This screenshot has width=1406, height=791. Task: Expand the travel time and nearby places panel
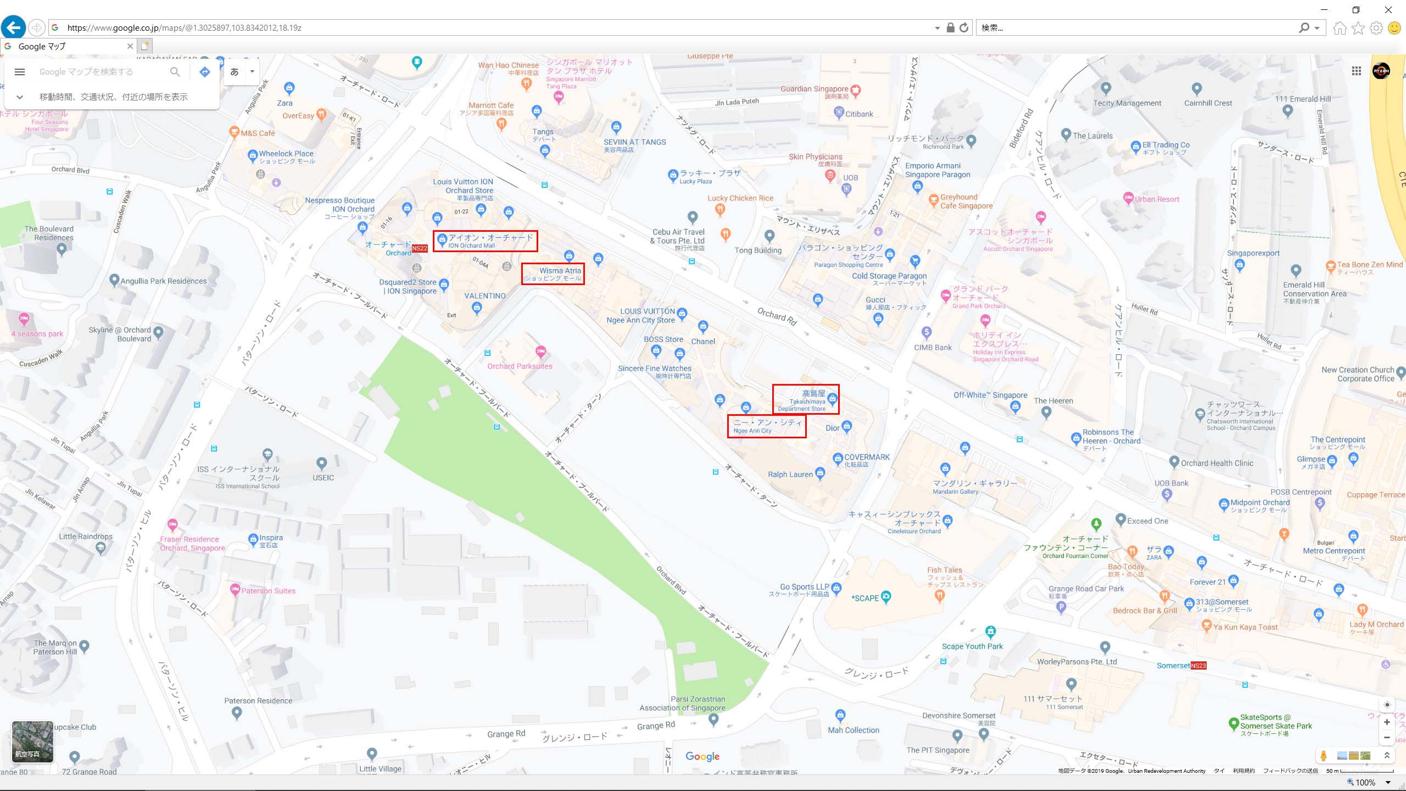(20, 97)
